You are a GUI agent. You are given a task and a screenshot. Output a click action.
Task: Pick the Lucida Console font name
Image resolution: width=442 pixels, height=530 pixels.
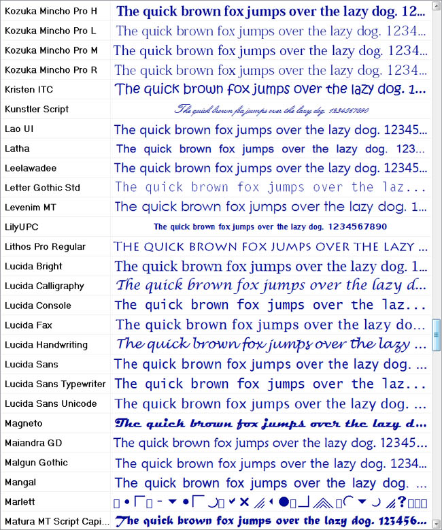[x=38, y=305]
